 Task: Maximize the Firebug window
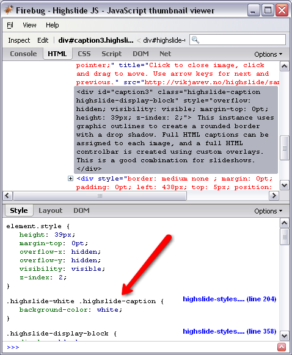click(268, 10)
